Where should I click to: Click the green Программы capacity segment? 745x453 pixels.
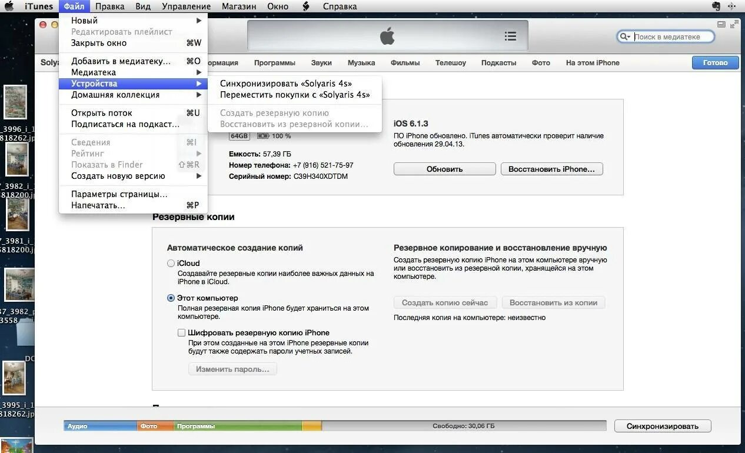point(238,426)
